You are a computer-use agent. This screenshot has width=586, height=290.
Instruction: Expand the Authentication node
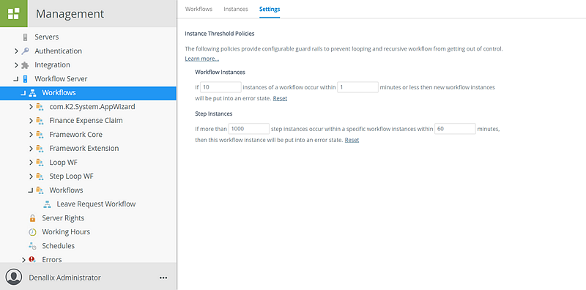(16, 51)
